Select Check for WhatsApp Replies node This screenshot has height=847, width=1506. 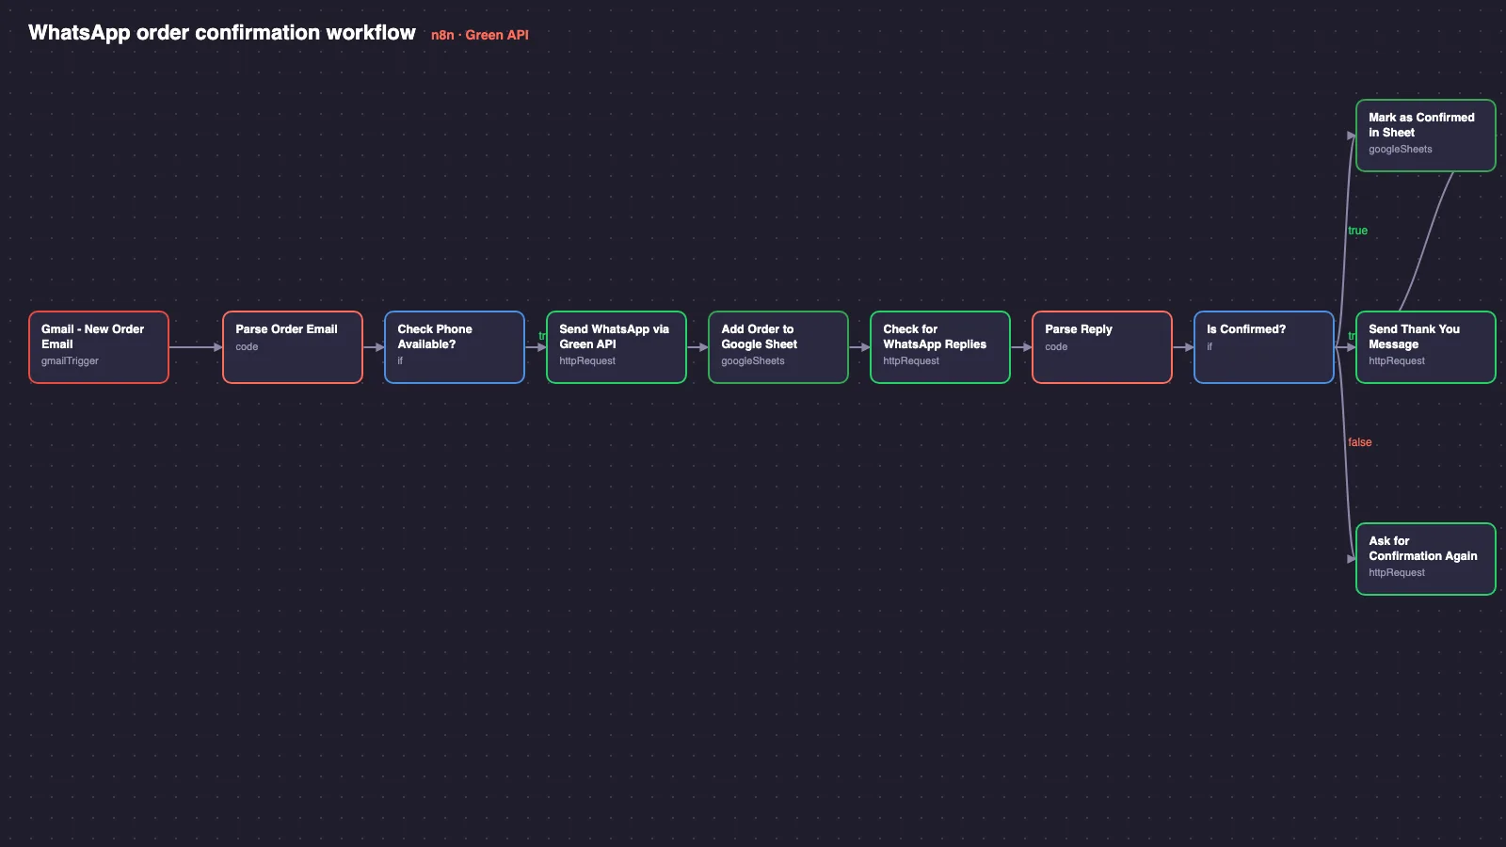click(940, 347)
